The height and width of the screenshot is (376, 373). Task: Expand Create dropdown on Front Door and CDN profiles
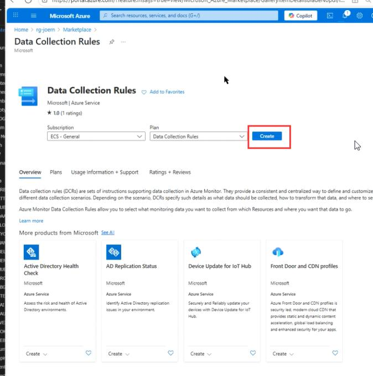283,354
